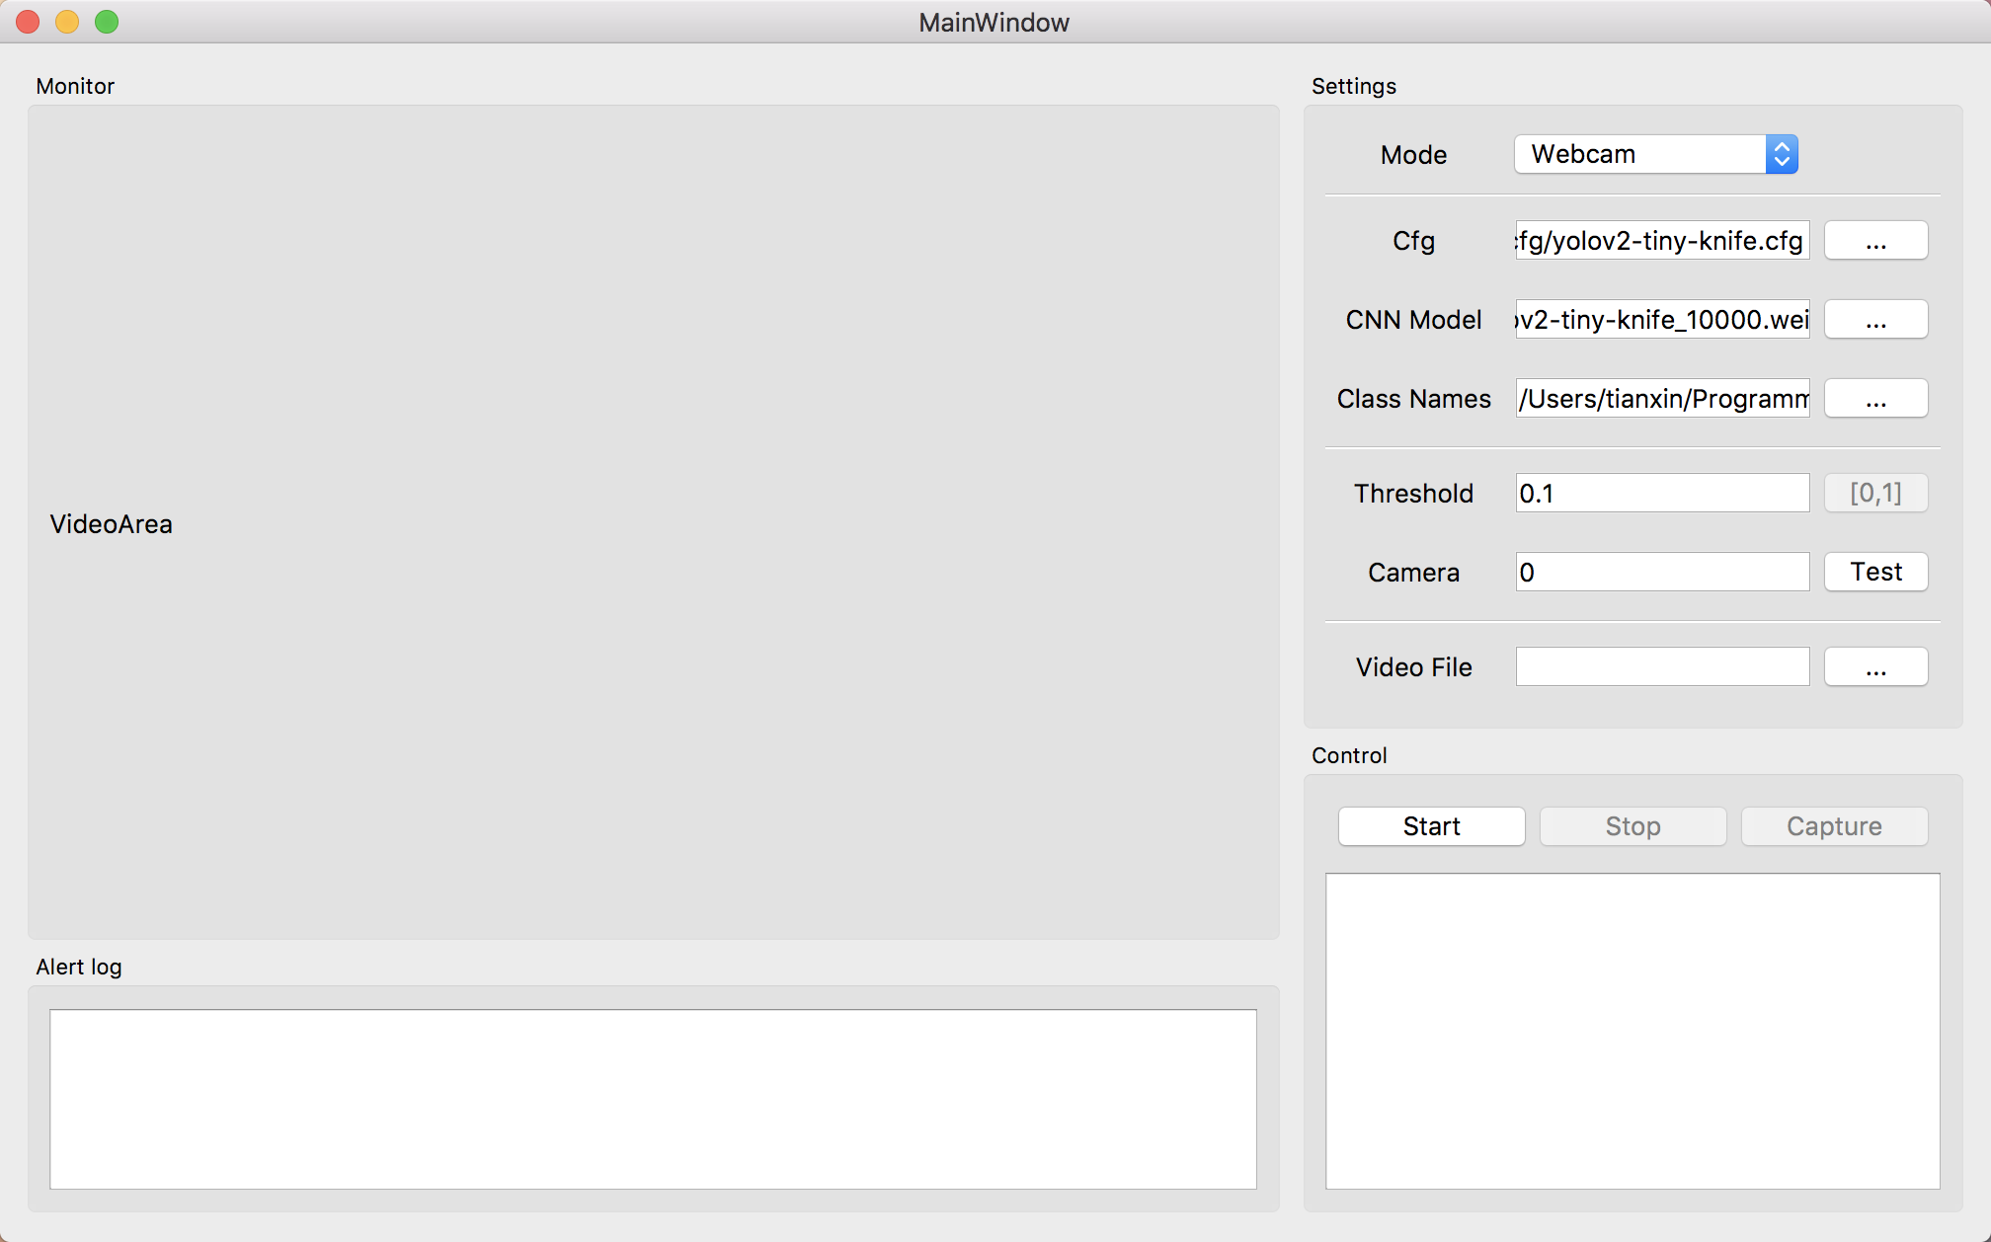Click the Camera index field
1991x1242 pixels.
coord(1662,572)
